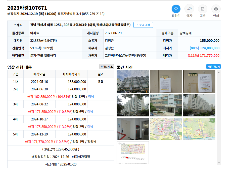Image resolution: width=236 pixels, height=171 pixels.
Task: Click the 미납 link under 3차 sale
Action: click(90, 112)
